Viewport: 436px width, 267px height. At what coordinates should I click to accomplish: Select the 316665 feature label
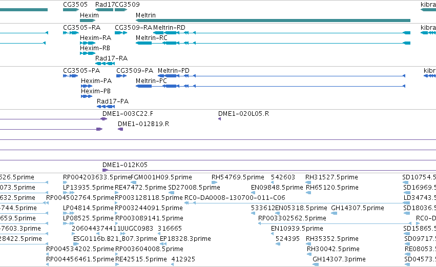click(x=170, y=229)
